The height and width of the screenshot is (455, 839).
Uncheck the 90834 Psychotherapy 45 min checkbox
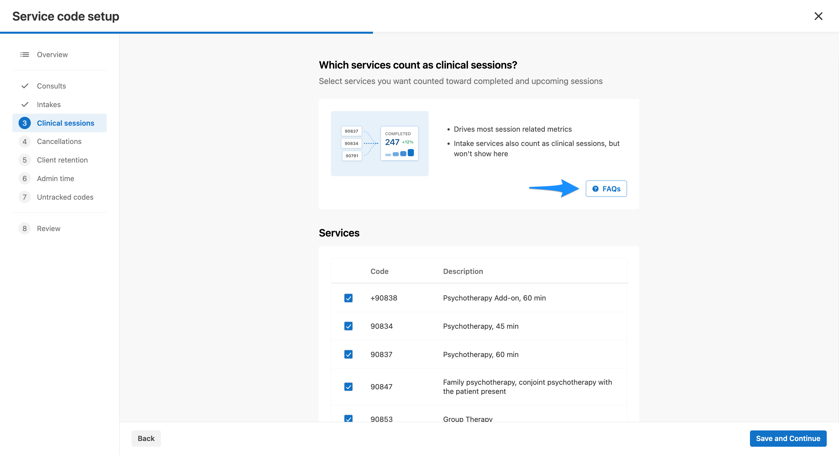coord(348,326)
